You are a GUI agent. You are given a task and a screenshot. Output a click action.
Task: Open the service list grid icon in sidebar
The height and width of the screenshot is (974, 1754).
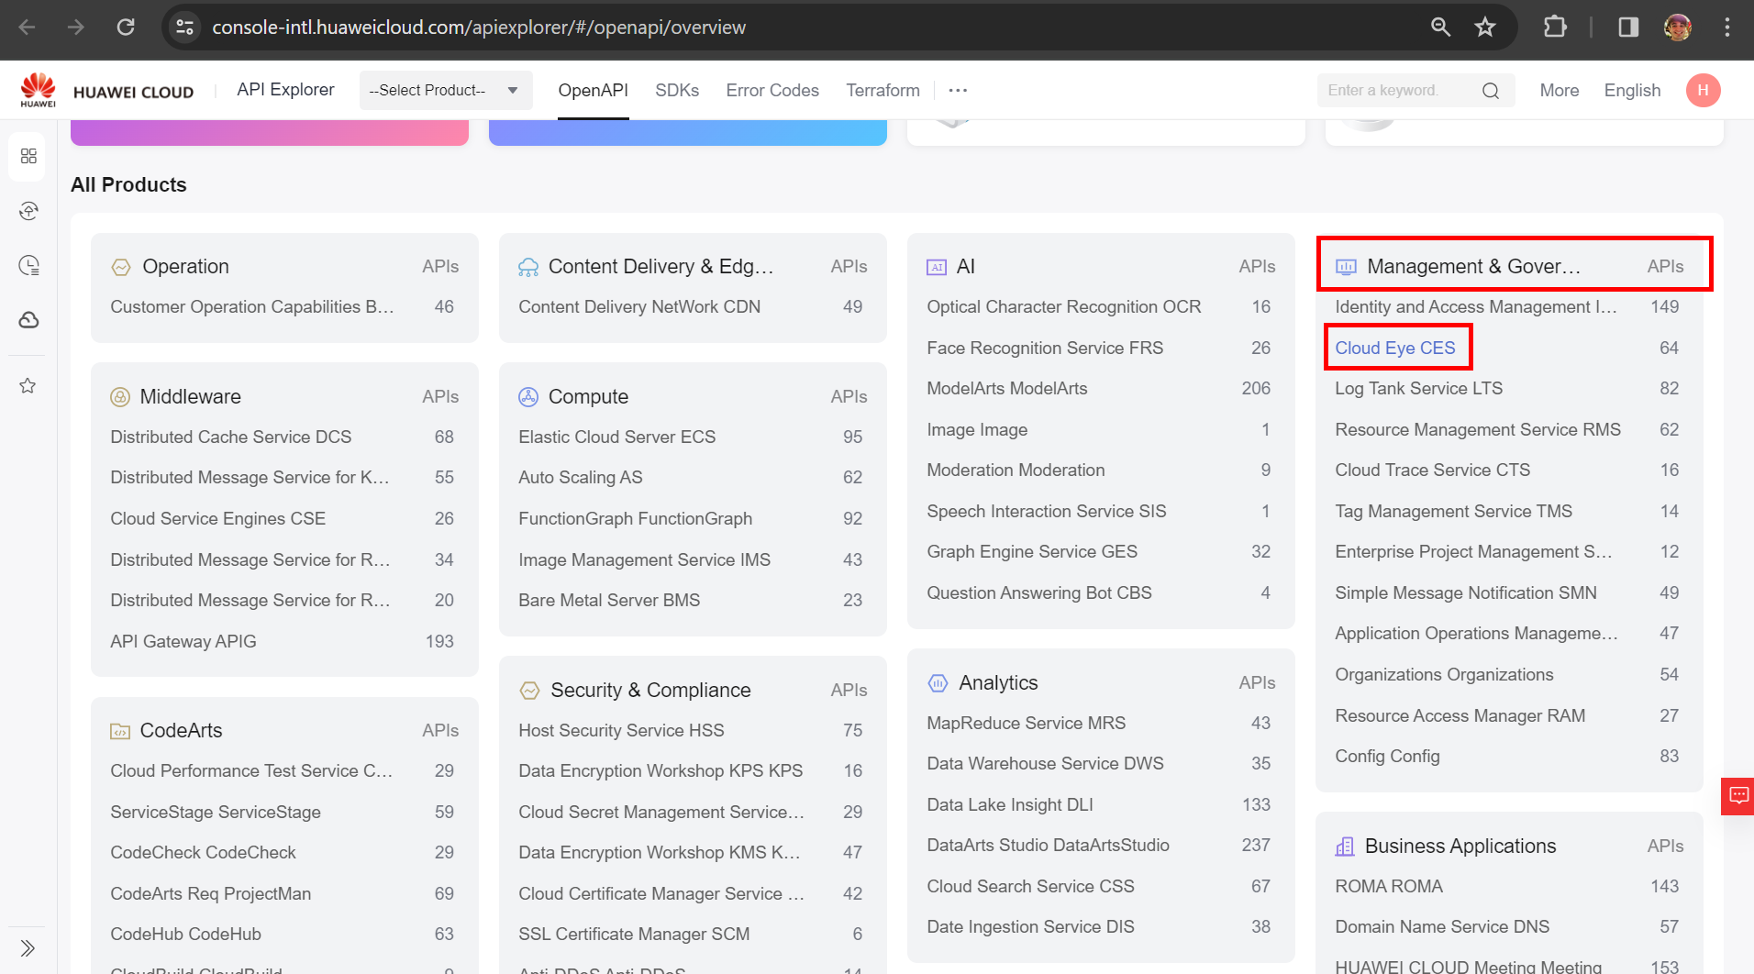(28, 156)
